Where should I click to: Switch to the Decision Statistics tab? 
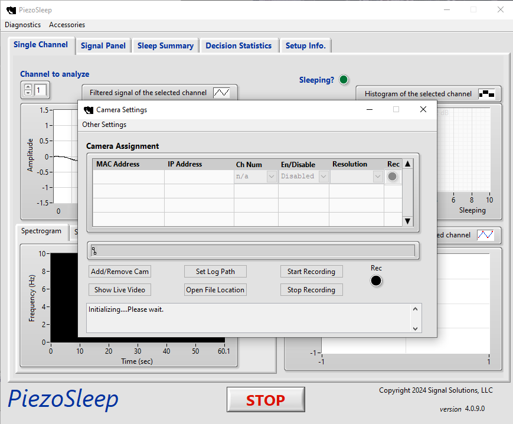pyautogui.click(x=238, y=46)
